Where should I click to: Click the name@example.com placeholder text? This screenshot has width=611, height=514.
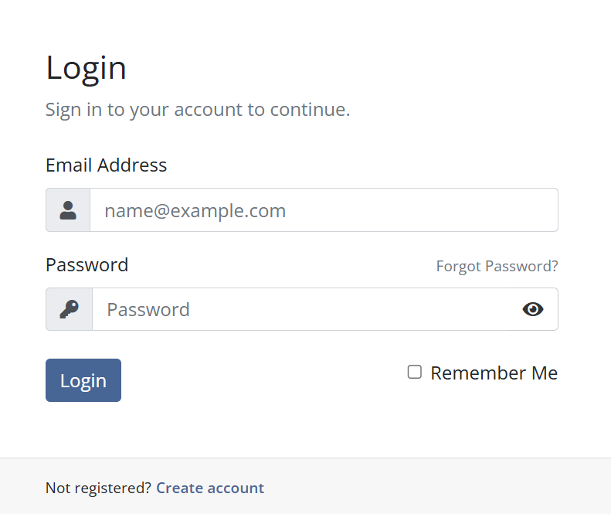(x=195, y=210)
